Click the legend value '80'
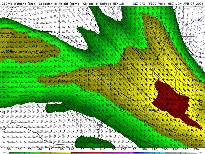Viewport: 205px width, 154px height. click(x=40, y=149)
